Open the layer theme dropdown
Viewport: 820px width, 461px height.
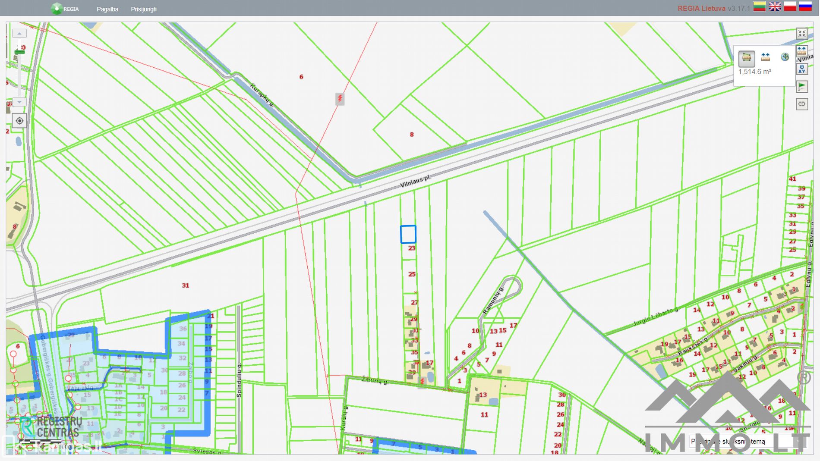(x=734, y=441)
